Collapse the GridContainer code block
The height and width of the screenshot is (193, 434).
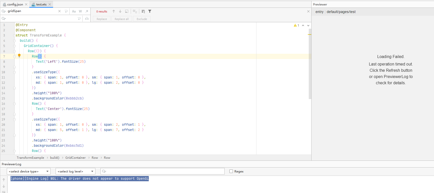pos(14,46)
